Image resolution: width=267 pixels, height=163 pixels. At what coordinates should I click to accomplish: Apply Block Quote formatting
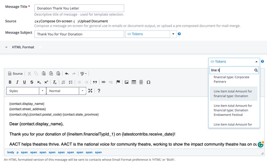pyautogui.click(x=95, y=82)
